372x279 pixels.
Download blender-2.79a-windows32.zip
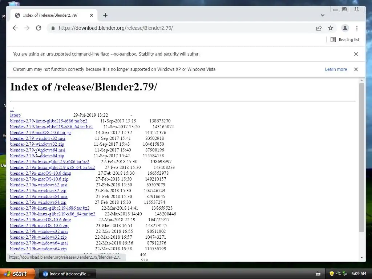pos(38,191)
